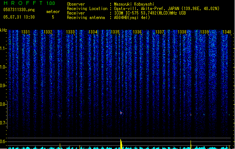Click the 1336 time marker
235x149 pixels.
[x=137, y=32]
